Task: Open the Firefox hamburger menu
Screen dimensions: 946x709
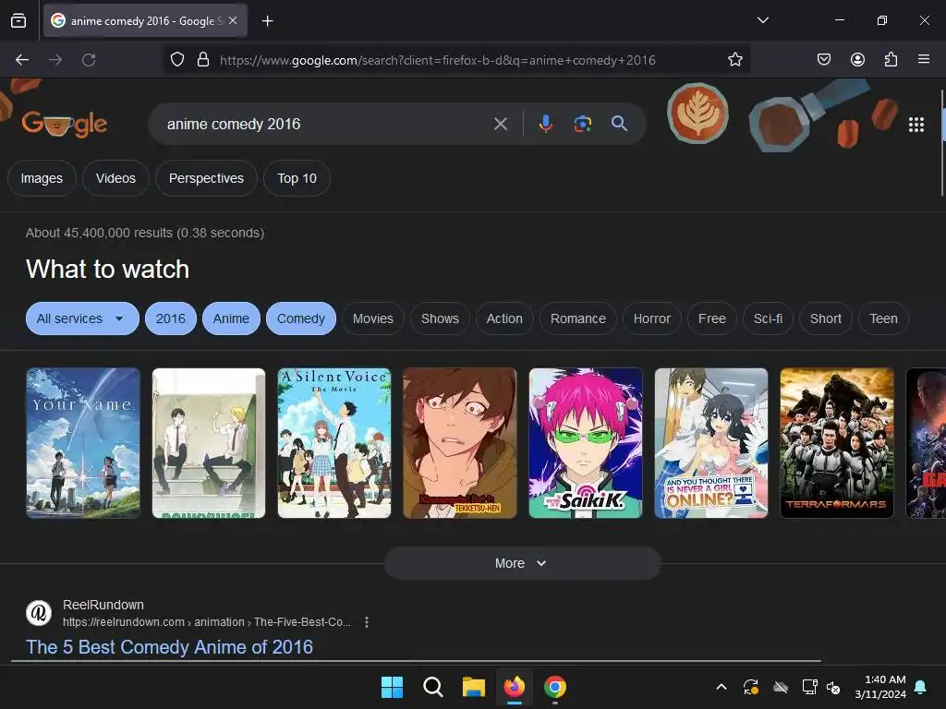Action: pos(924,59)
